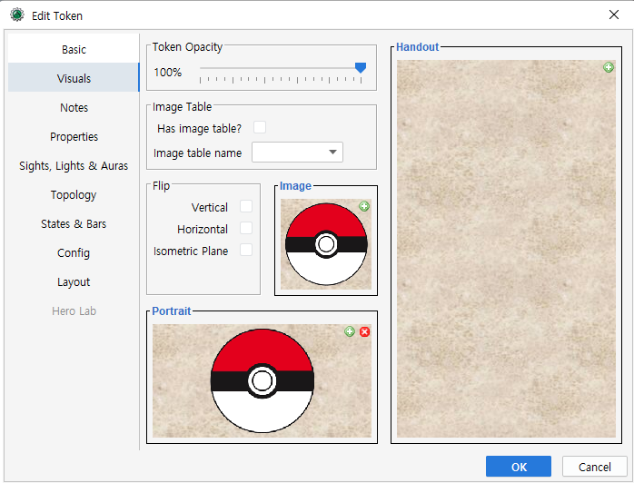Click the 100% opacity value text
The width and height of the screenshot is (634, 483).
(x=167, y=73)
